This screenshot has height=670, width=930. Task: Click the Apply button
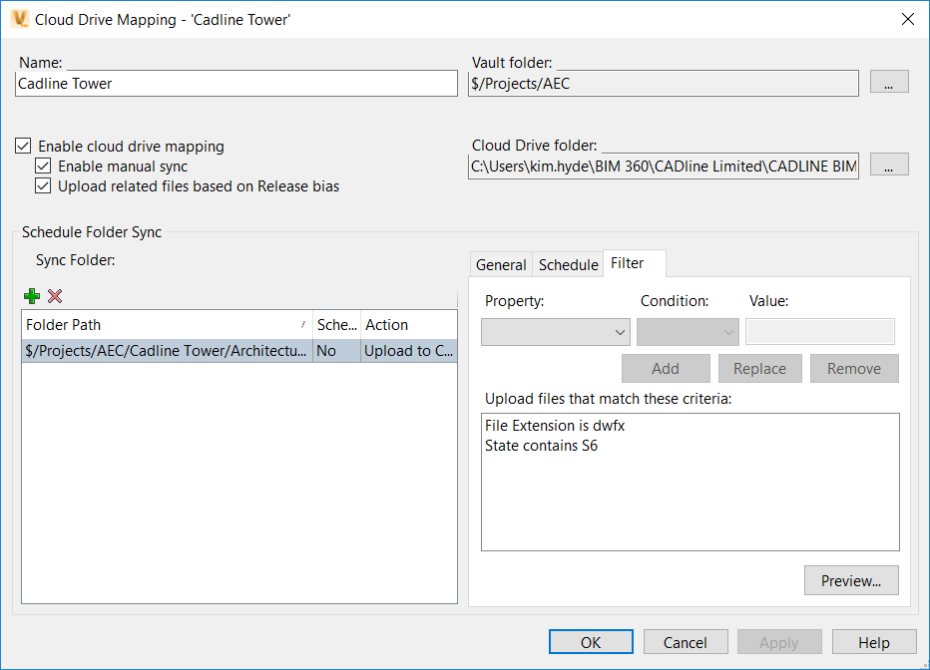pyautogui.click(x=779, y=642)
